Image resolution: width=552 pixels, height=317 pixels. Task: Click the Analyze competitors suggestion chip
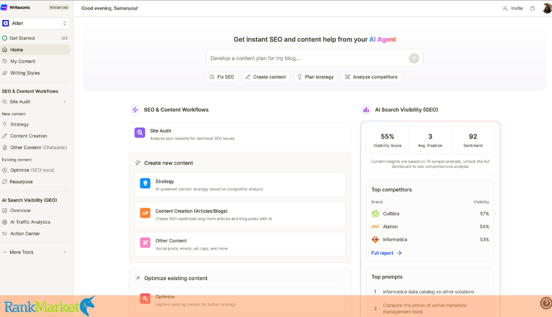[x=371, y=77]
